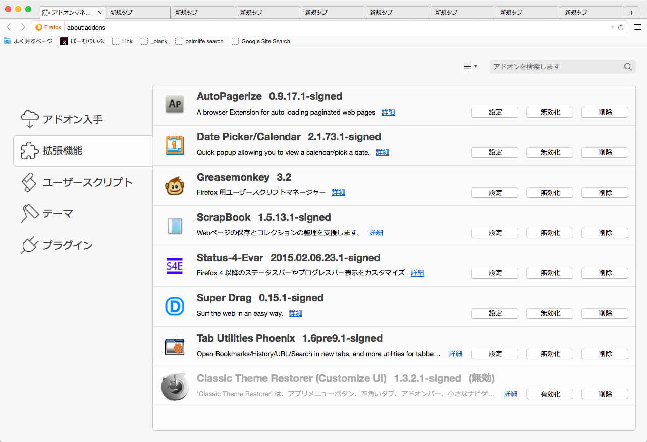This screenshot has height=442, width=647.
Task: Open the URL bar history dropdown
Action: pos(612,27)
